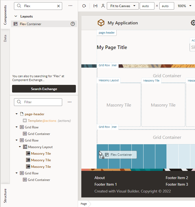Click the fit-width arrows icon in toolbar
Image resolution: width=195 pixels, height=207 pixels.
pyautogui.click(x=95, y=6)
